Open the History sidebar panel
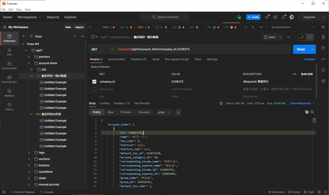The image size is (329, 195). (x=9, y=107)
